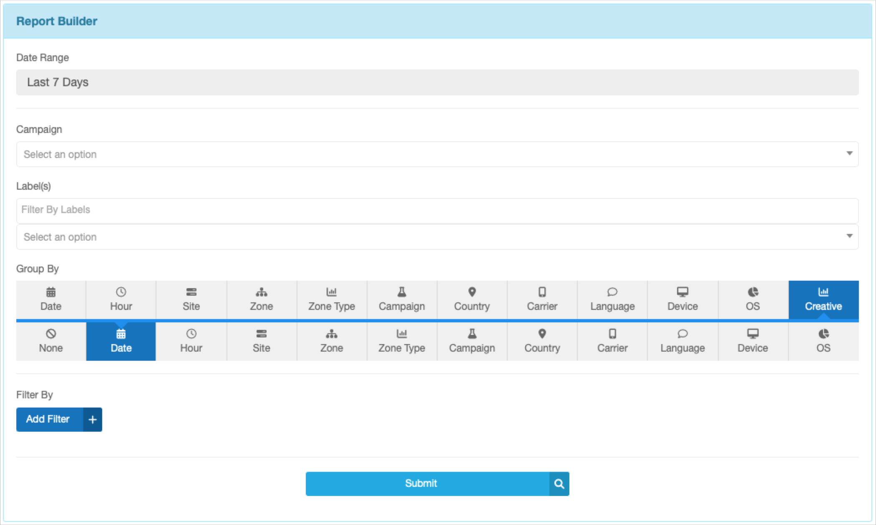Click the Add Filter button
The width and height of the screenshot is (876, 525).
(48, 419)
